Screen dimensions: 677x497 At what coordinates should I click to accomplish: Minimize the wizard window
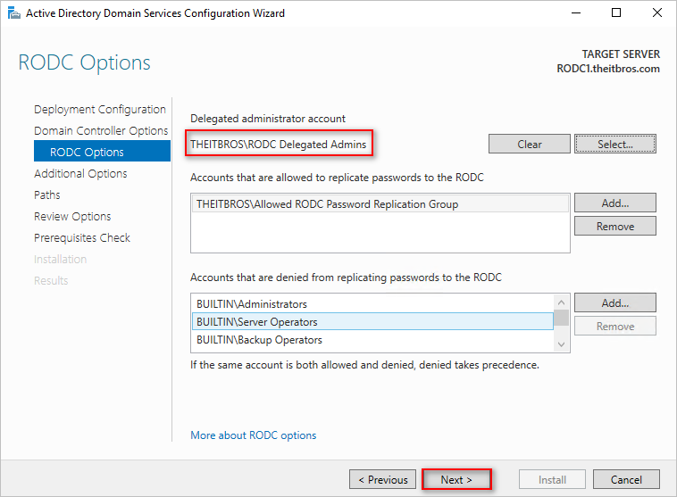pyautogui.click(x=575, y=13)
